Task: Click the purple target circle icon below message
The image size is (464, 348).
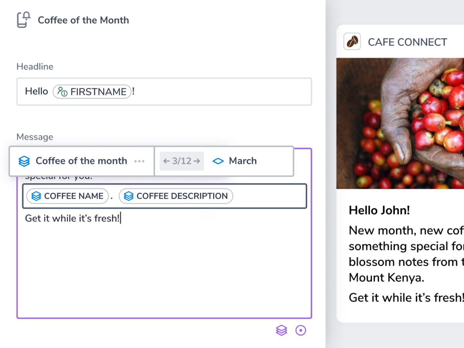Action: click(301, 330)
